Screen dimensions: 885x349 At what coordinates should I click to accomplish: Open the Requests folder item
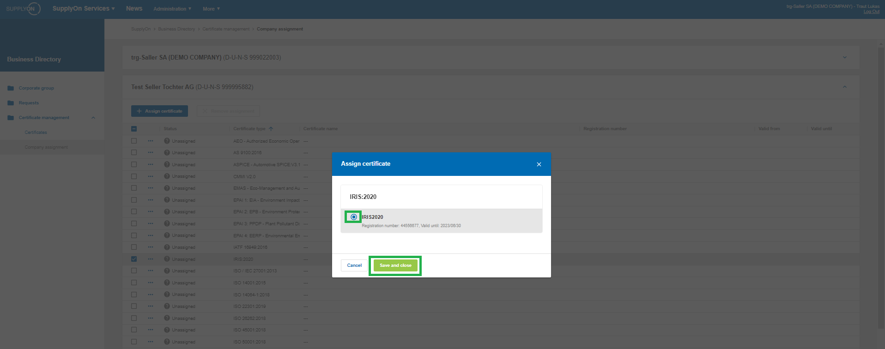tap(29, 103)
